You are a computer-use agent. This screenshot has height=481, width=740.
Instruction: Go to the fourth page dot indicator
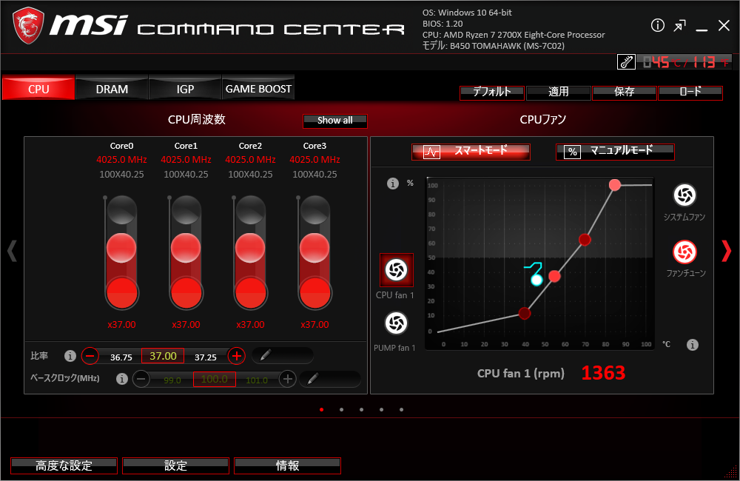[381, 410]
